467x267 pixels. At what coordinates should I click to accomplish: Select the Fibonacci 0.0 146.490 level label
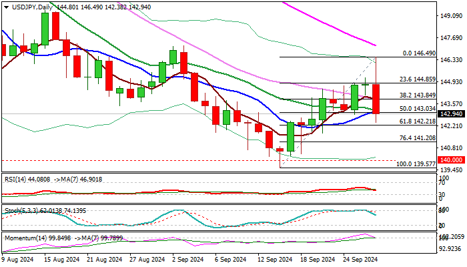[x=419, y=53]
